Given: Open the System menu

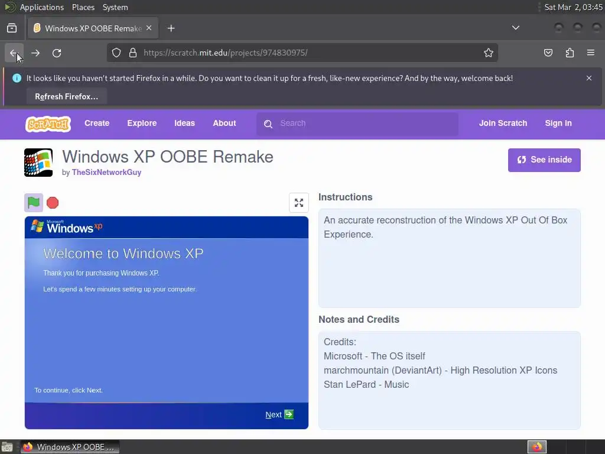Looking at the screenshot, I should click(115, 7).
